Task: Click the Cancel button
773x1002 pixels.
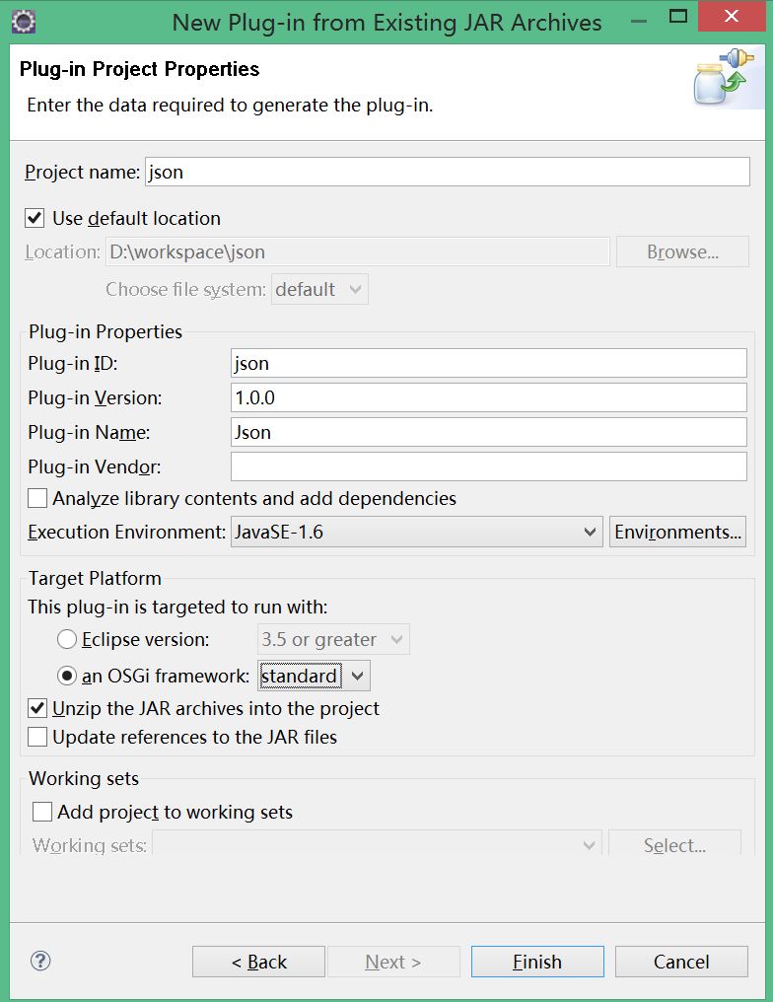Action: click(x=681, y=962)
